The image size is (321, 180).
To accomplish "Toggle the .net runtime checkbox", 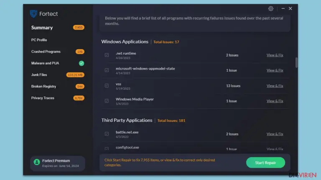I will tap(107, 55).
